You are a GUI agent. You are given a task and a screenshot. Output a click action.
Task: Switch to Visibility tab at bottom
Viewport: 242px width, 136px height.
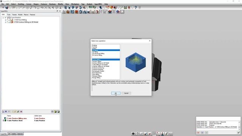[x=14, y=134]
